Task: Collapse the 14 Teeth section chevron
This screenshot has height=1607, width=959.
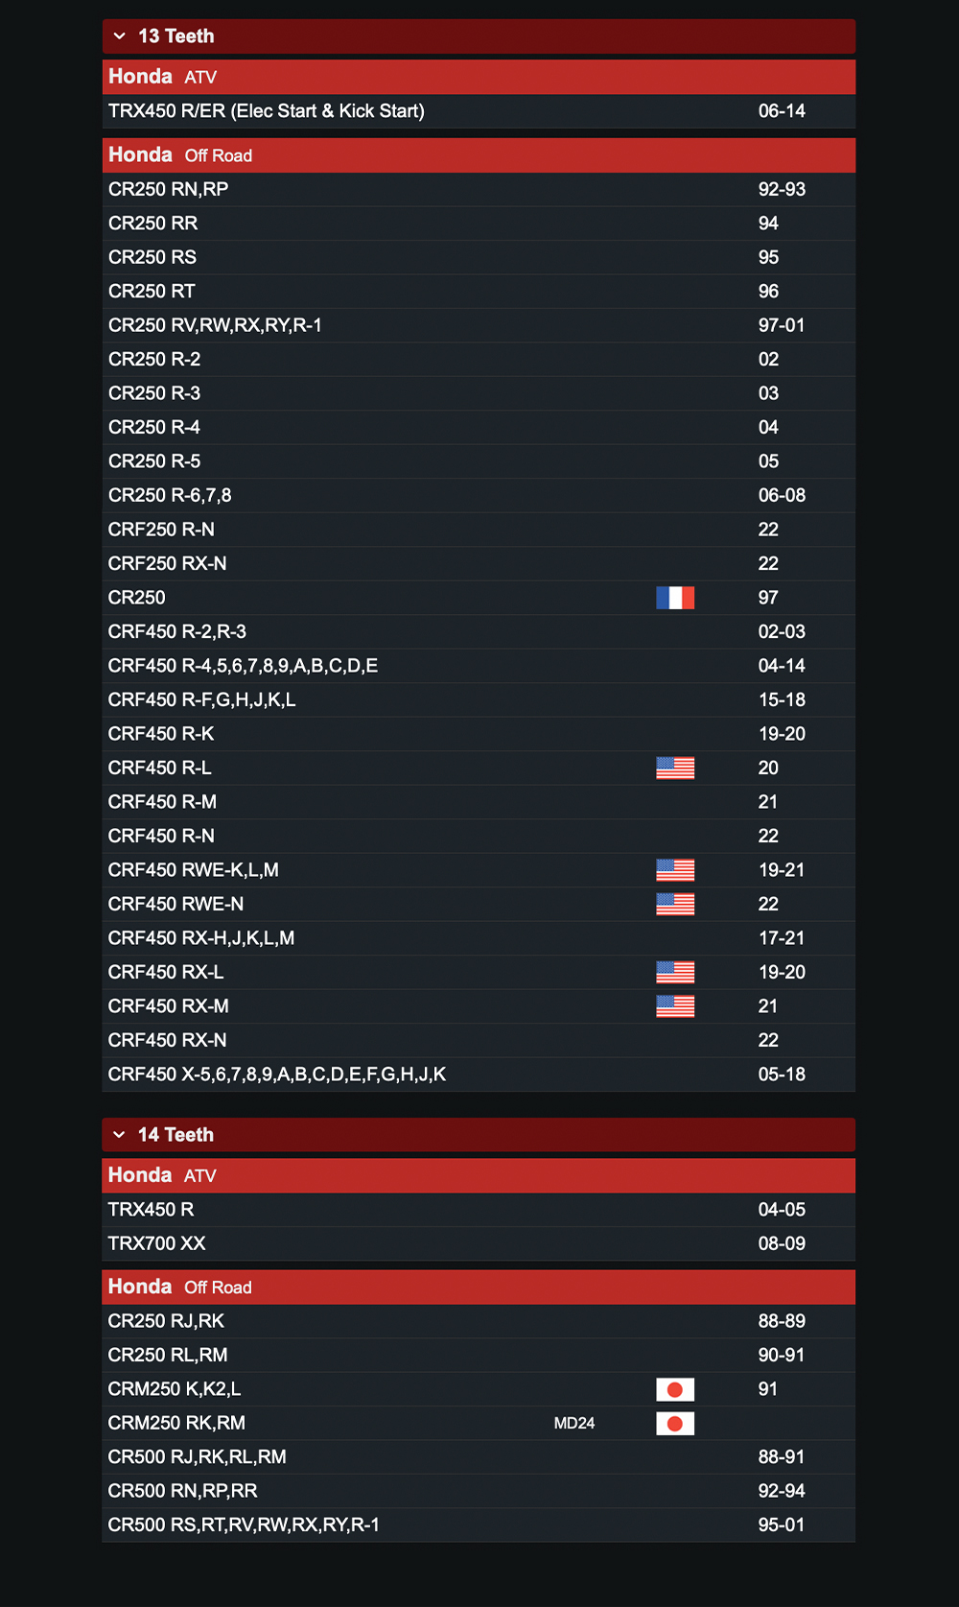Action: point(120,1135)
